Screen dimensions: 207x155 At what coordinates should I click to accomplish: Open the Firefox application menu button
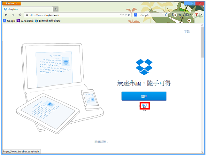click(x=11, y=3)
